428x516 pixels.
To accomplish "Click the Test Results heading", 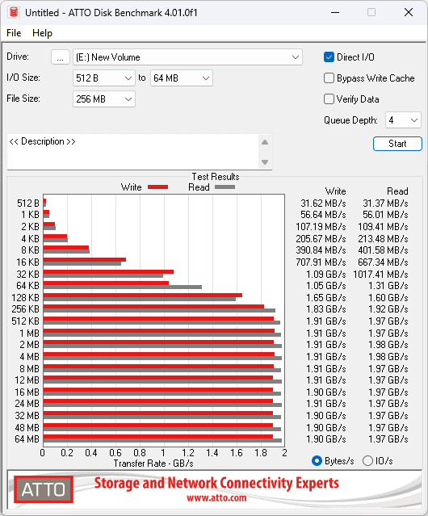I will click(216, 177).
